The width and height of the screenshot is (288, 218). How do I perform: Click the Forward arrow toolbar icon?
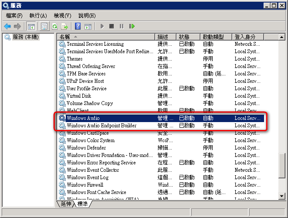click(17, 26)
